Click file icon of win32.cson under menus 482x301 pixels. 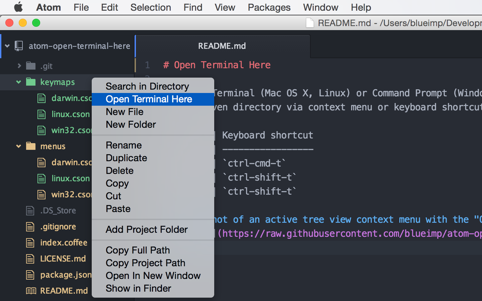point(42,194)
